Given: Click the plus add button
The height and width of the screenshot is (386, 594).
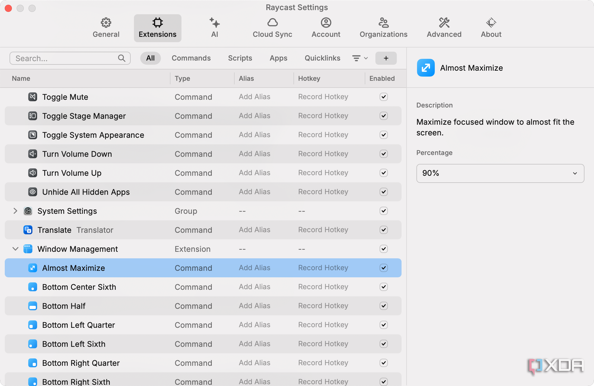Looking at the screenshot, I should 386,58.
